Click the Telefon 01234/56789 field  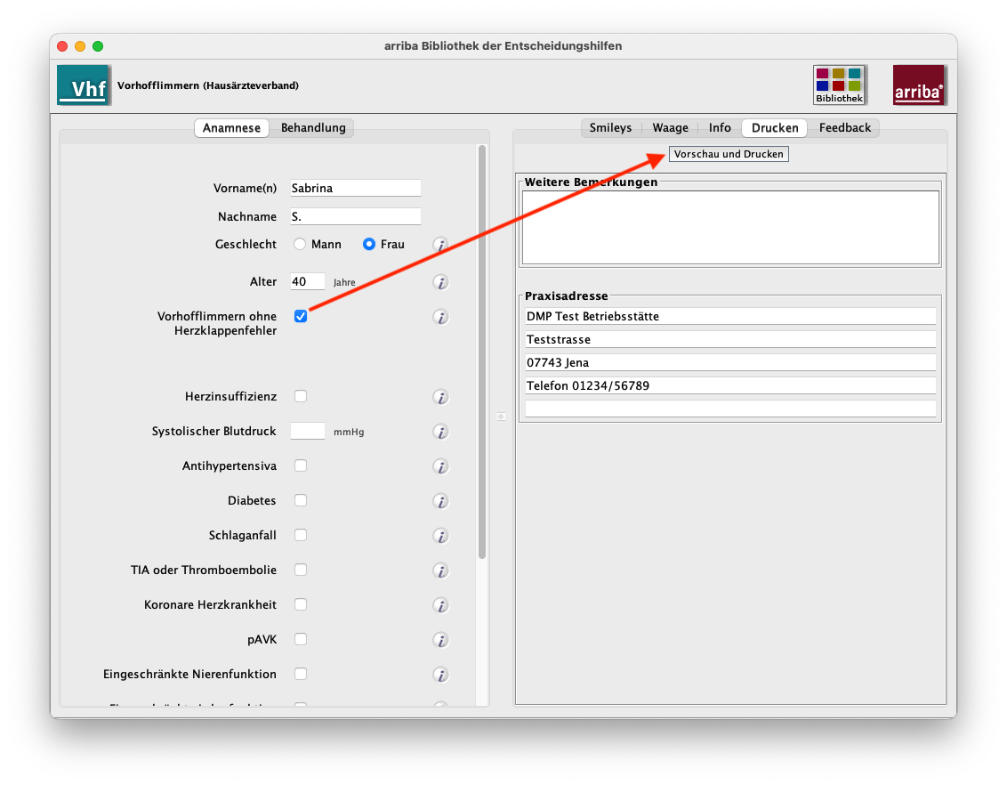click(x=731, y=385)
